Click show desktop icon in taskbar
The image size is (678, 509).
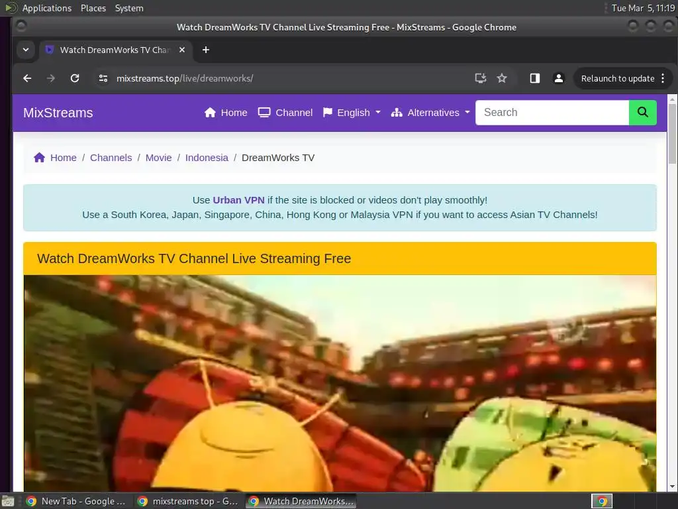pyautogui.click(x=8, y=502)
